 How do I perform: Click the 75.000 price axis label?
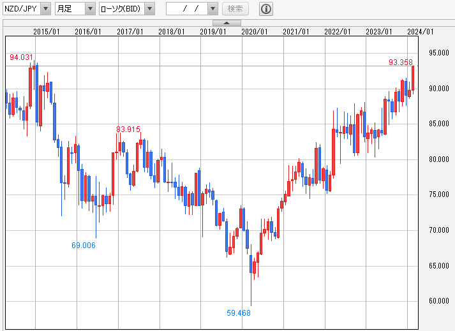tap(439, 195)
